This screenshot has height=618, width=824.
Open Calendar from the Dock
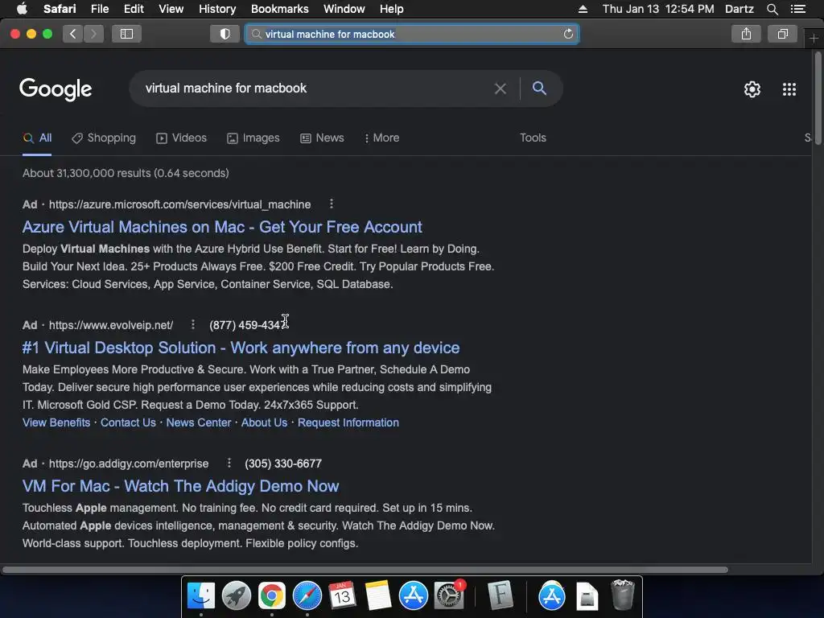click(x=343, y=596)
